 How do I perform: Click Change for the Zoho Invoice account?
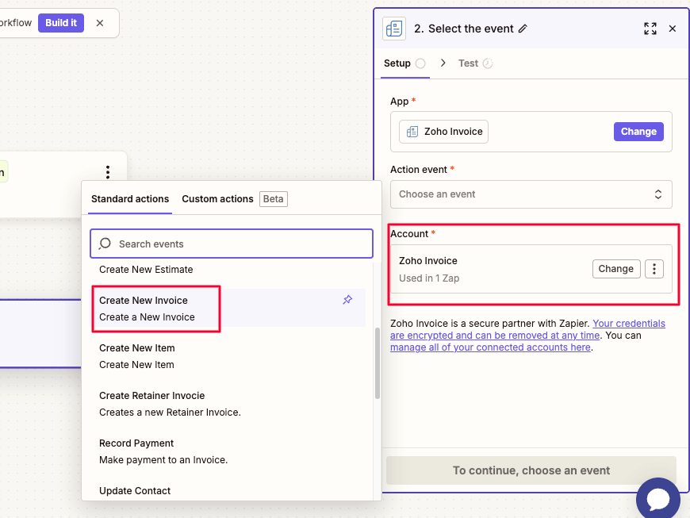click(x=616, y=268)
